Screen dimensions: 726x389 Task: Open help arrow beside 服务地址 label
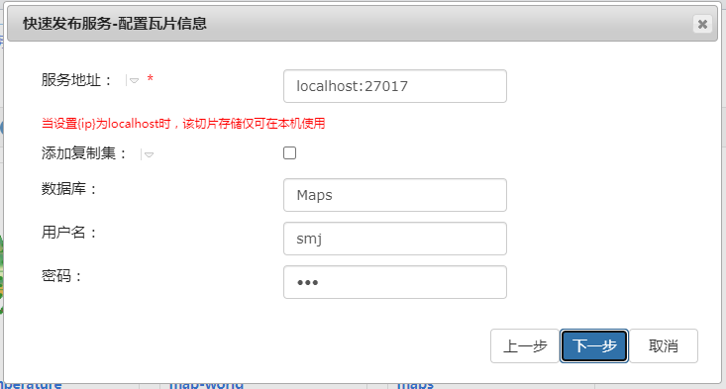[x=134, y=80]
